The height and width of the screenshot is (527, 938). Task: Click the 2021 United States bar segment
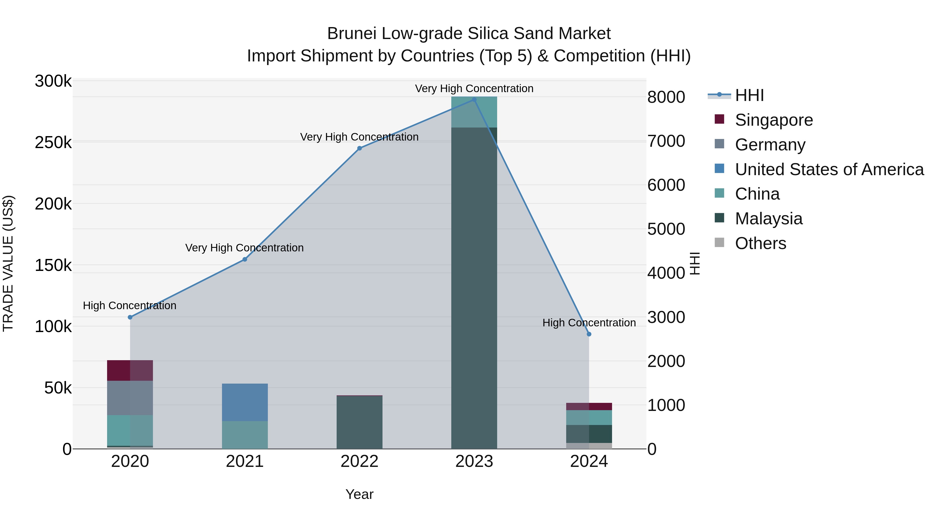point(245,402)
